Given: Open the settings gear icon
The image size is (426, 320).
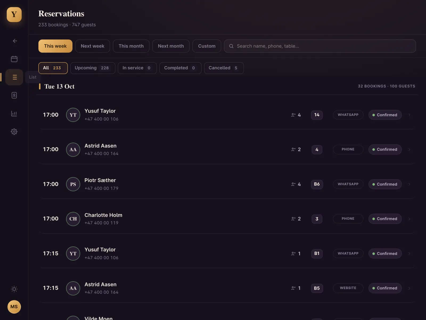Looking at the screenshot, I should (x=14, y=131).
